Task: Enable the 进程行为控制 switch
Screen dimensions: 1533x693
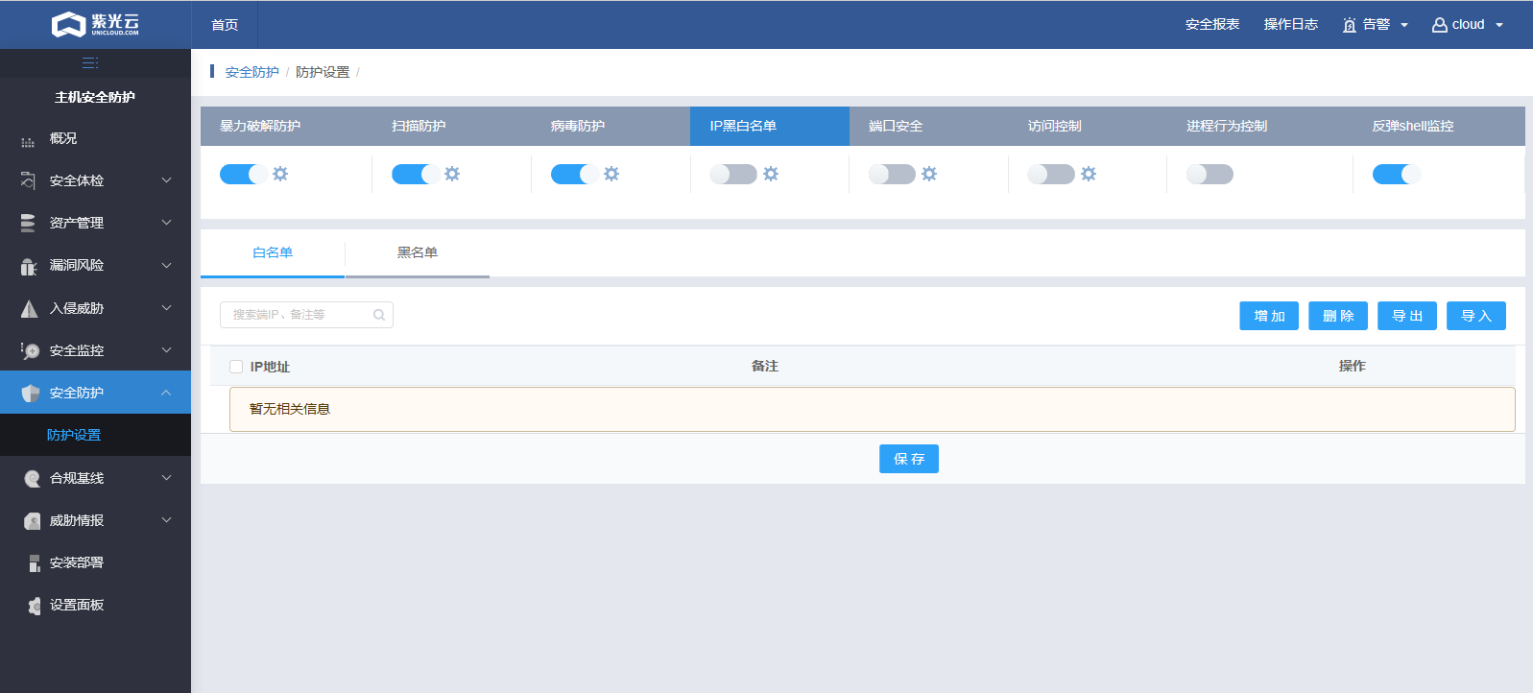Action: pyautogui.click(x=1210, y=174)
